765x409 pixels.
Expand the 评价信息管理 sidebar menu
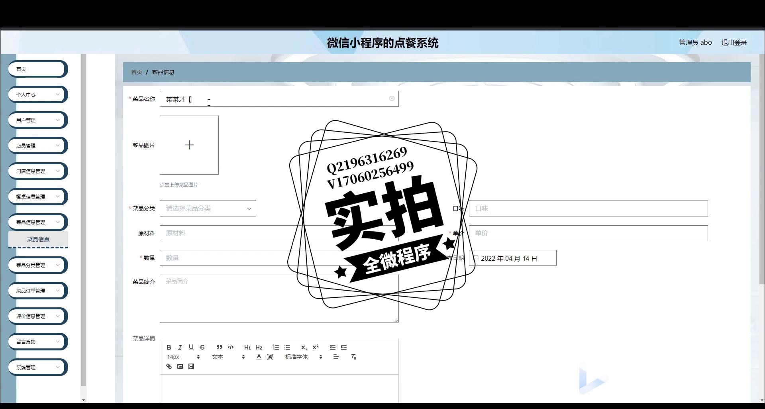point(38,316)
